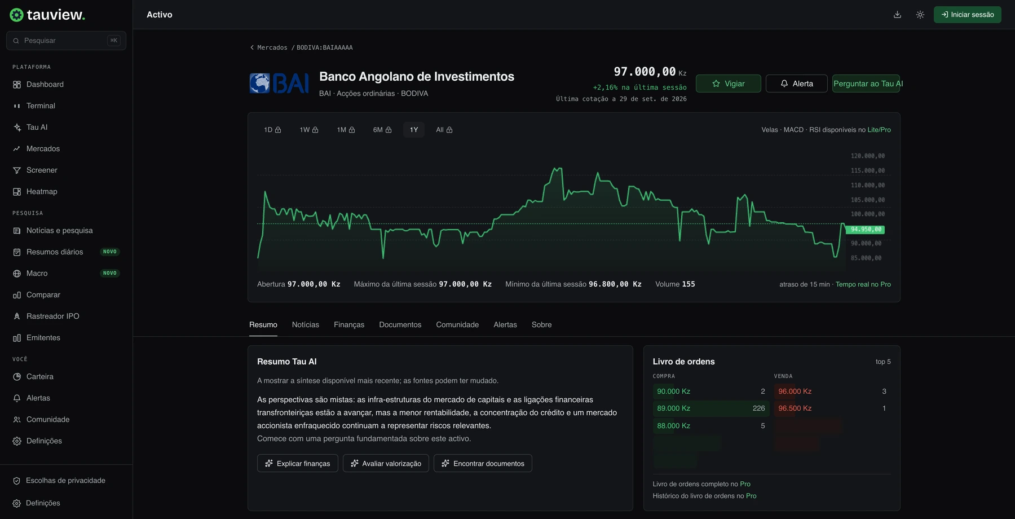Click the Lite/Pro link above chart
Screen dimensions: 1015x519
[879, 130]
